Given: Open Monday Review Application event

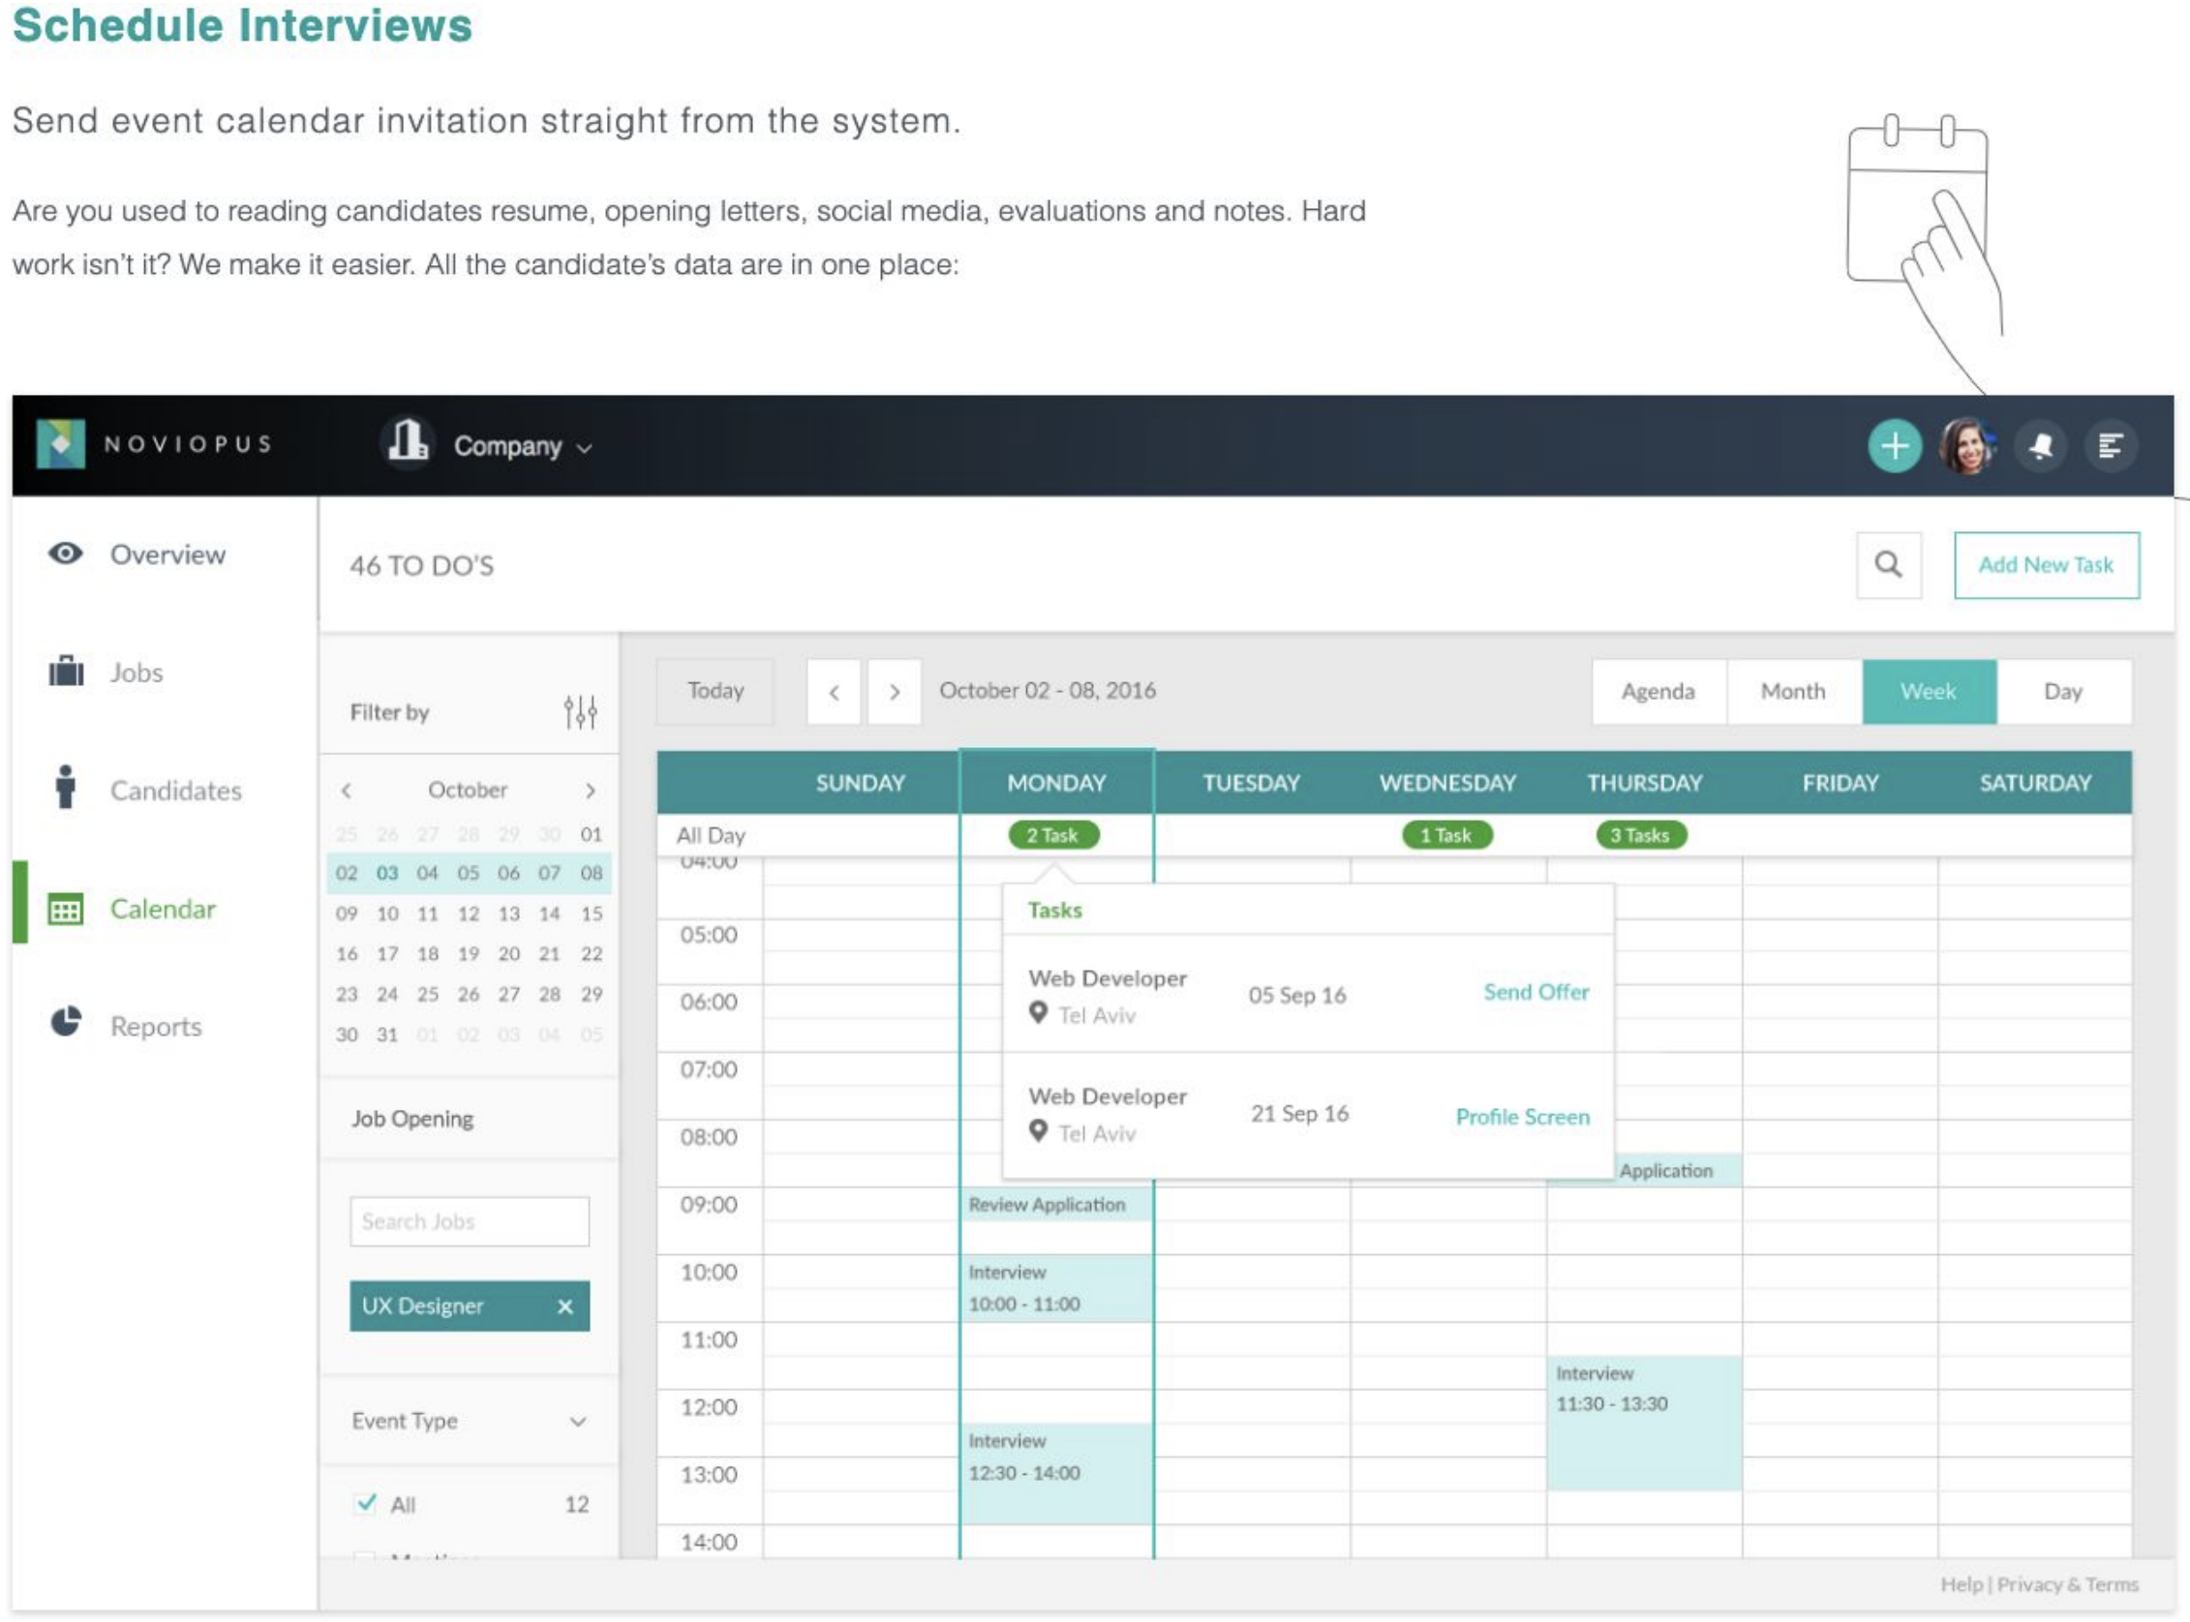Looking at the screenshot, I should pyautogui.click(x=1056, y=1205).
